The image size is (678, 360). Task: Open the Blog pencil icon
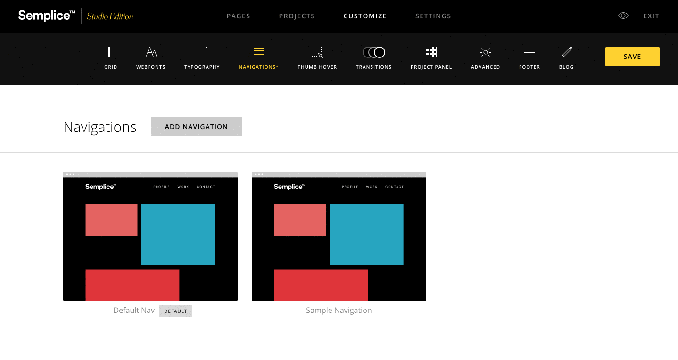pyautogui.click(x=566, y=52)
